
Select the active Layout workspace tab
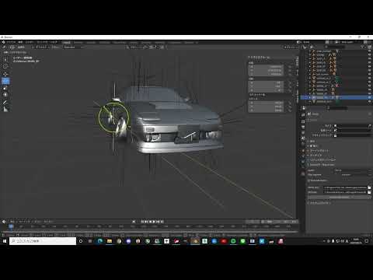click(x=66, y=42)
